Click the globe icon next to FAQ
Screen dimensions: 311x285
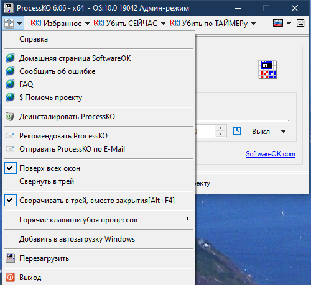[x=10, y=84]
